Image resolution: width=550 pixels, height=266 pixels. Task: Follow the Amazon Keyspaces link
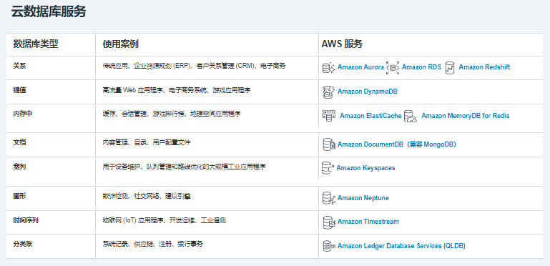click(x=365, y=168)
